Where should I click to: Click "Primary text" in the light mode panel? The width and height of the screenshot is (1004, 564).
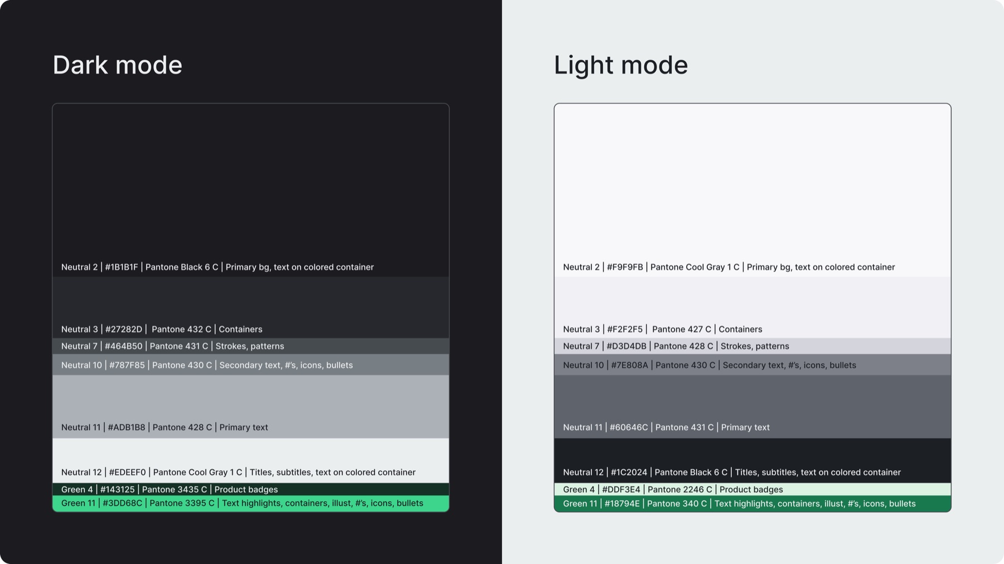745,427
